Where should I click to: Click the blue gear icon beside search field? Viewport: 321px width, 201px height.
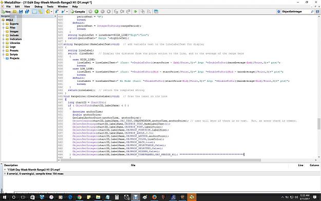pos(278,12)
